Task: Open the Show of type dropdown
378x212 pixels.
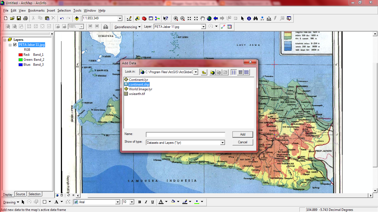Action: (x=222, y=142)
